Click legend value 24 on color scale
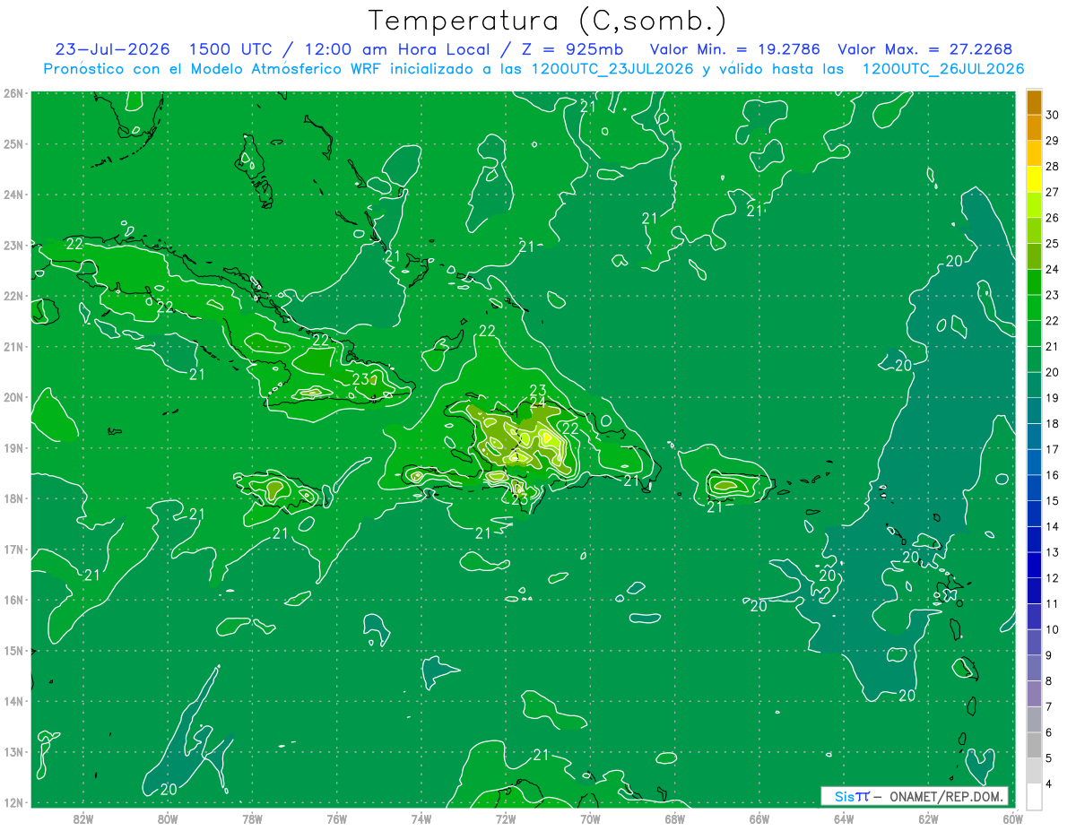The image size is (1076, 831). point(1052,269)
